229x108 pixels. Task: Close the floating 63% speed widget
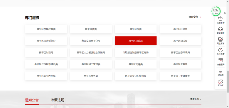coord(225,13)
